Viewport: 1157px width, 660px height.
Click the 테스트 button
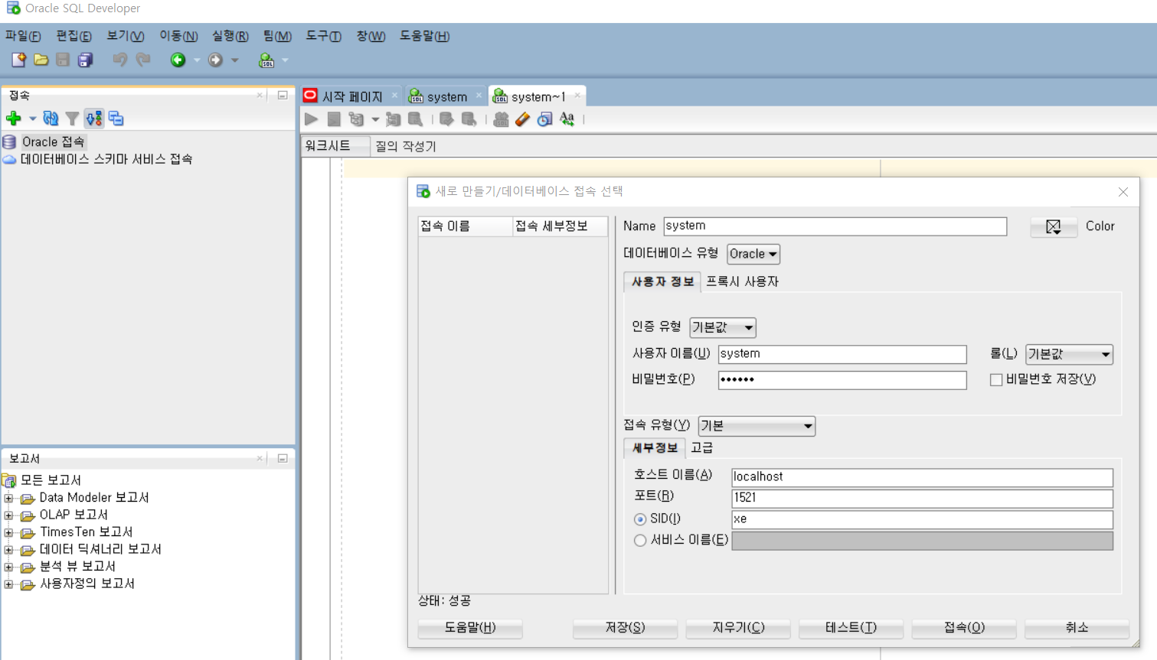(x=851, y=628)
